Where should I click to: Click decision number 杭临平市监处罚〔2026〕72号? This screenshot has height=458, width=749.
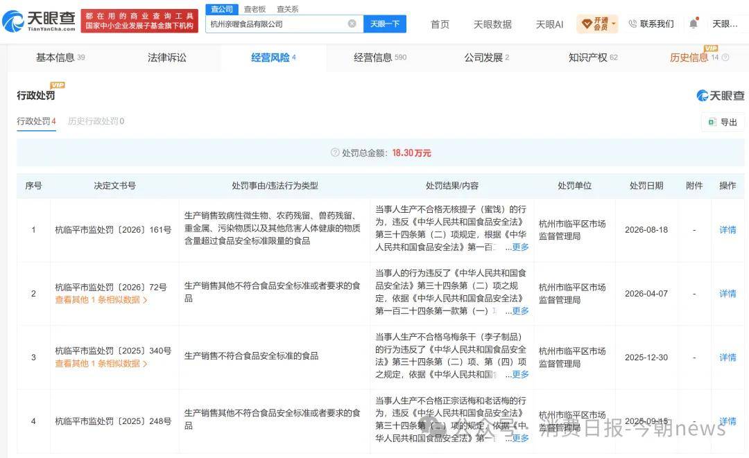[x=111, y=288]
